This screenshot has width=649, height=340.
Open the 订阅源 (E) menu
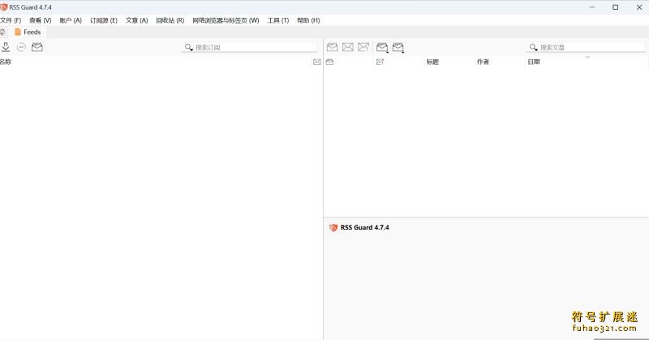tap(104, 20)
